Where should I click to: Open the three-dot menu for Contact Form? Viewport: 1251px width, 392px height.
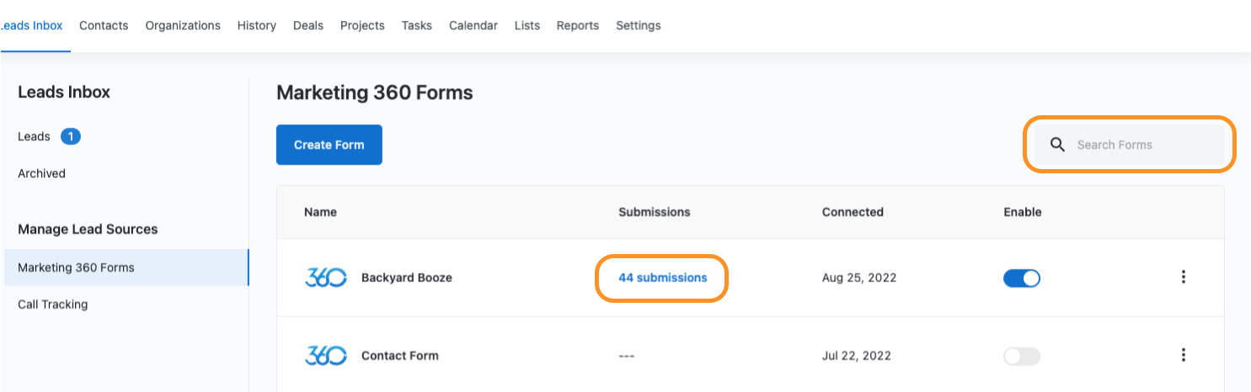click(x=1184, y=355)
